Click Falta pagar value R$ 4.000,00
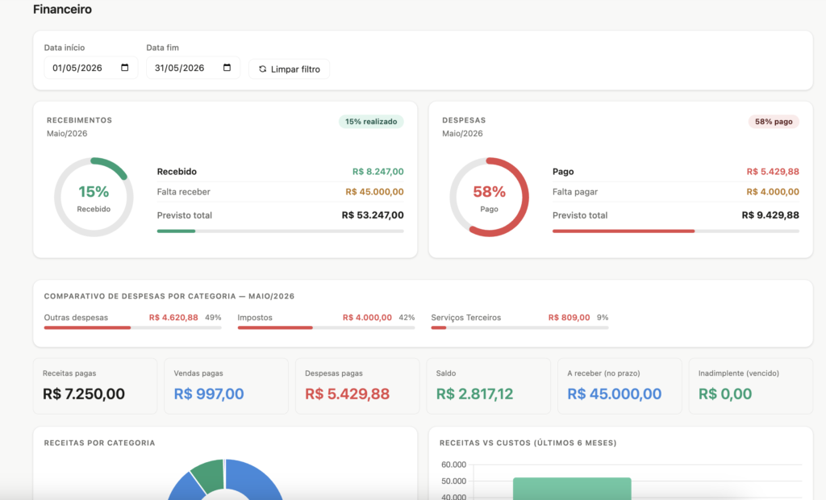Screen dimensions: 826x500 (x=772, y=192)
